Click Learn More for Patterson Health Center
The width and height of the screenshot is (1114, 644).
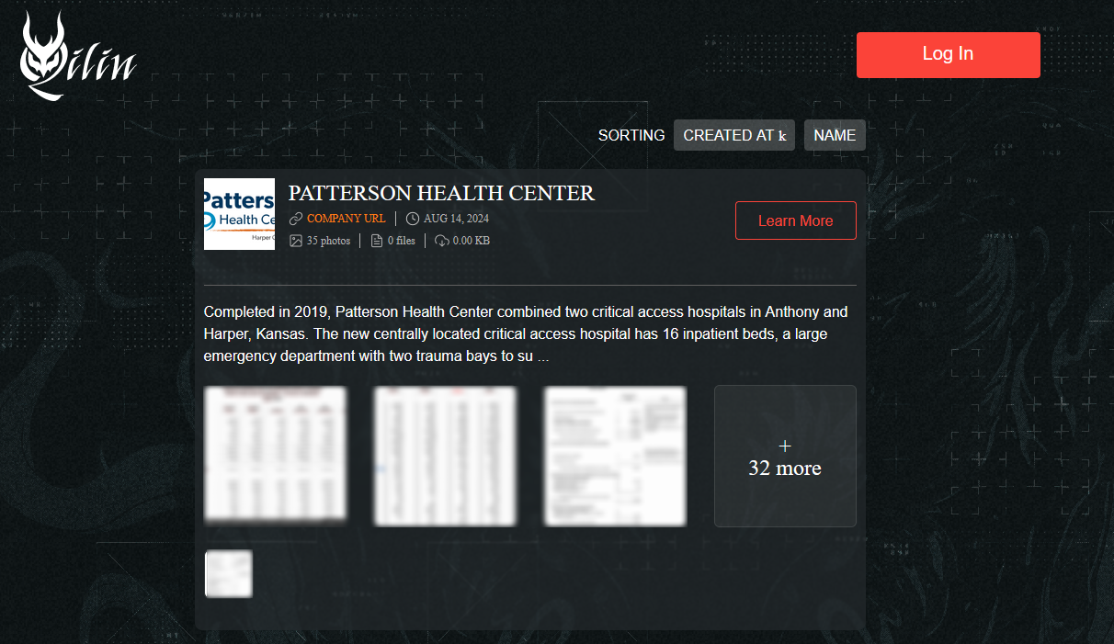coord(795,220)
